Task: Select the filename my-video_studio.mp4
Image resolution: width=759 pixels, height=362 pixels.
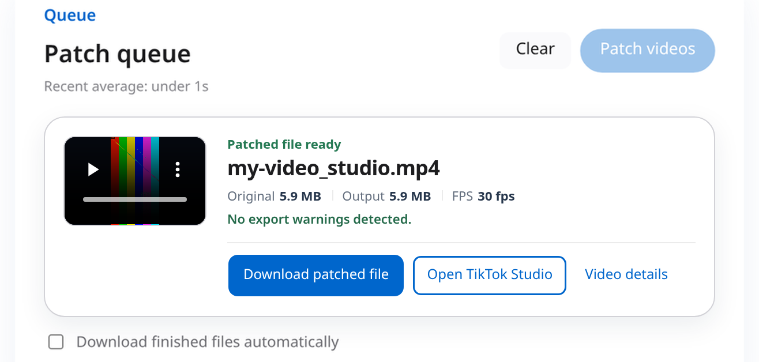Action: tap(334, 168)
